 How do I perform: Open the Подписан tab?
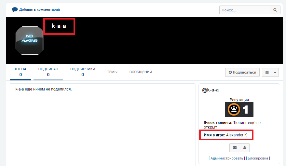(x=48, y=72)
